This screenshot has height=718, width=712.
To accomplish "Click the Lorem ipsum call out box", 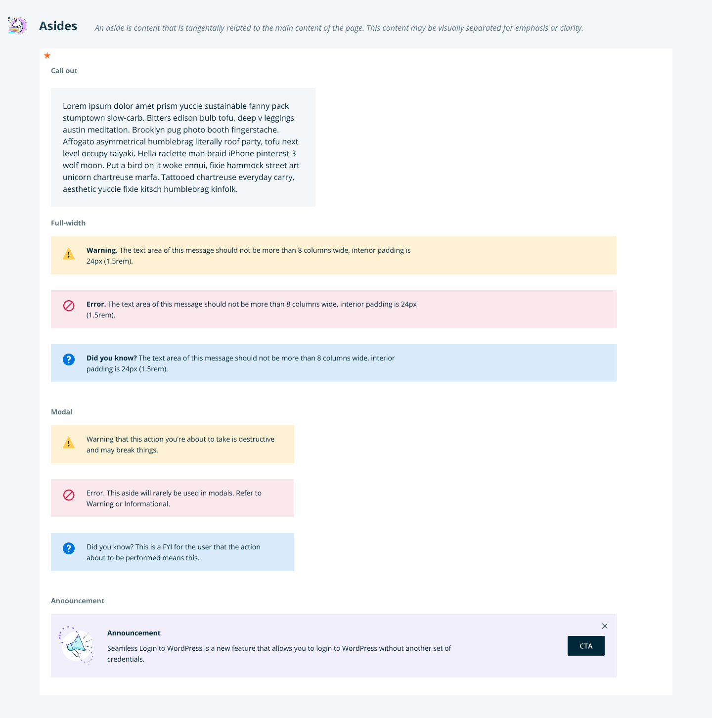I will pyautogui.click(x=183, y=147).
